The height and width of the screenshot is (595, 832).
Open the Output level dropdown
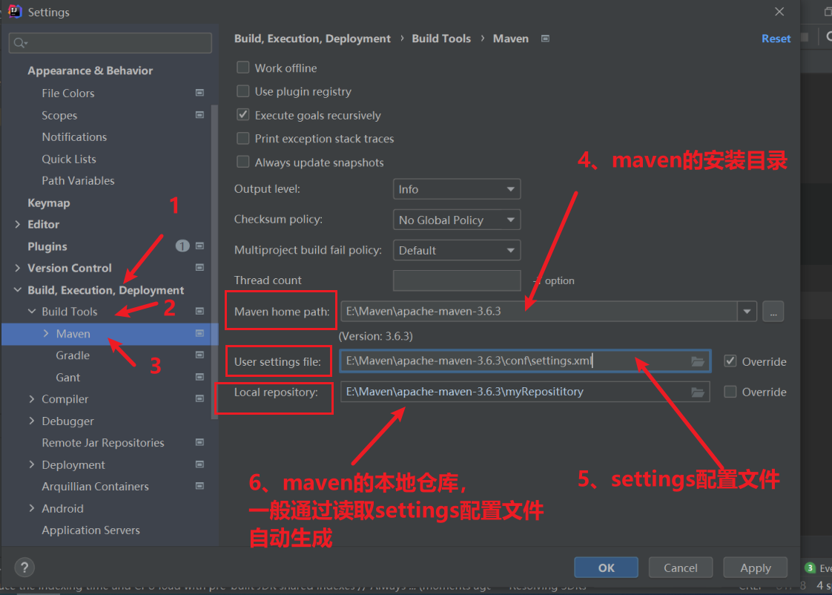pyautogui.click(x=456, y=188)
